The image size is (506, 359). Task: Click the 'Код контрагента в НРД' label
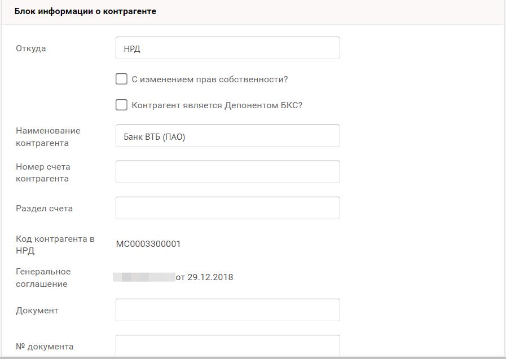(55, 245)
